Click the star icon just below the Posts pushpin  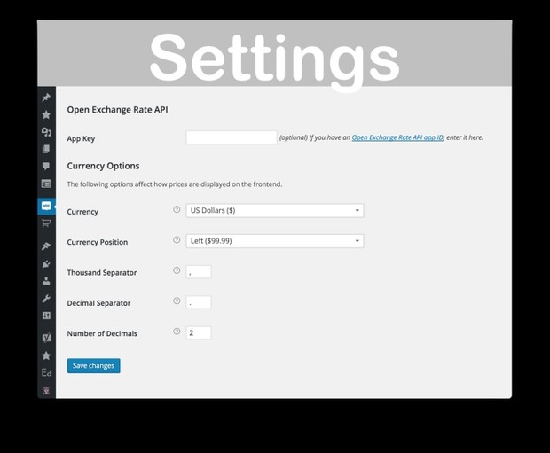[46, 114]
